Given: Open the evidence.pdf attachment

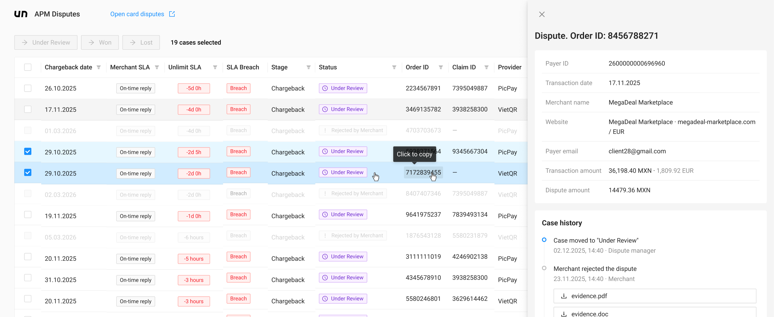Looking at the screenshot, I should (654, 296).
